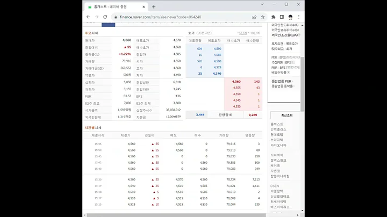Click the 15:30 row in time table
The image size is (387, 217).
[x=173, y=179]
